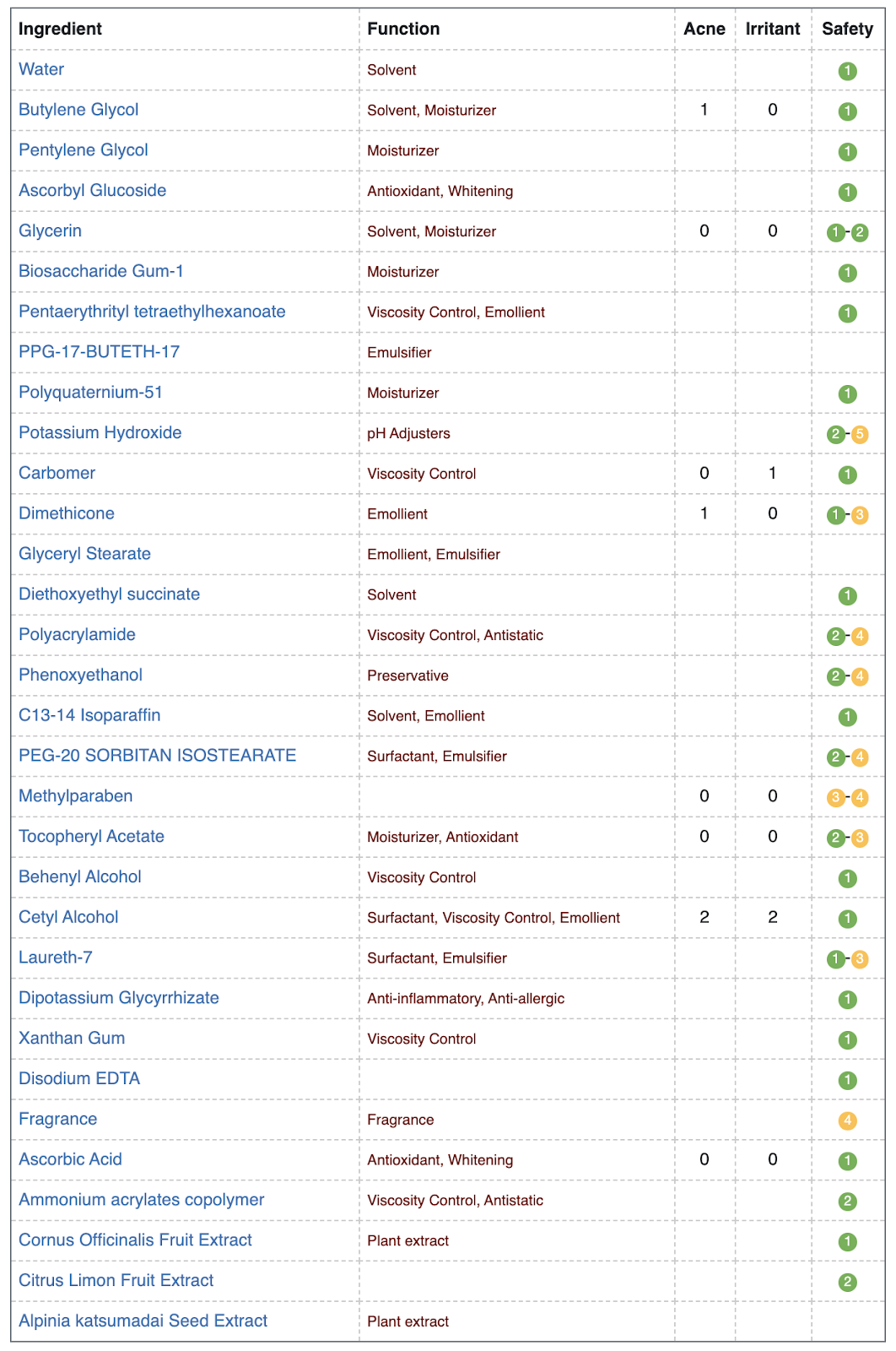Open the Butylene Glycol ingredient link

[x=78, y=110]
